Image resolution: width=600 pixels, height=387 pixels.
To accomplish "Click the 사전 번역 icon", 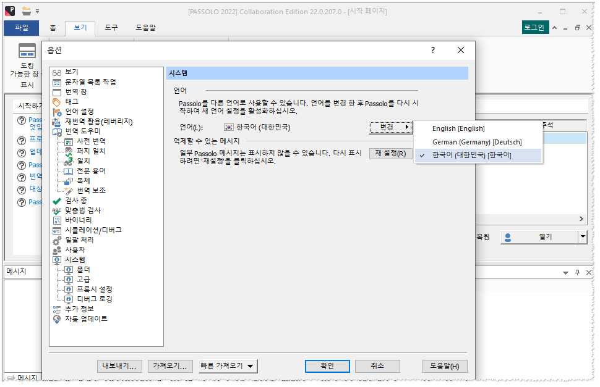I will (x=68, y=141).
